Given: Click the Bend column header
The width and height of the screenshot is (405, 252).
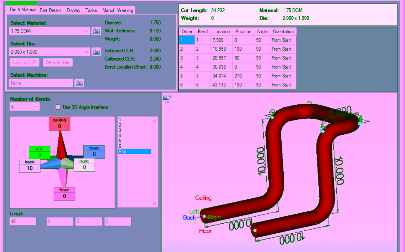Looking at the screenshot, I should (x=202, y=32).
